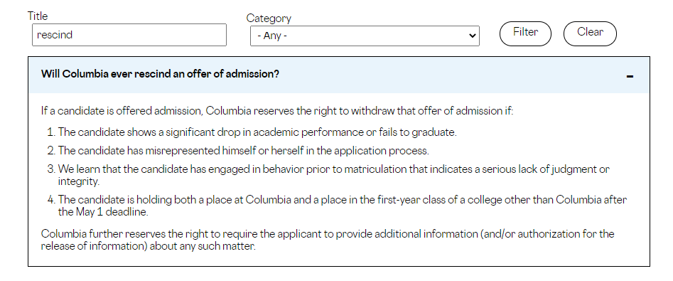Click the word 'rescind' in the Title box
673x281 pixels.
[x=55, y=35]
